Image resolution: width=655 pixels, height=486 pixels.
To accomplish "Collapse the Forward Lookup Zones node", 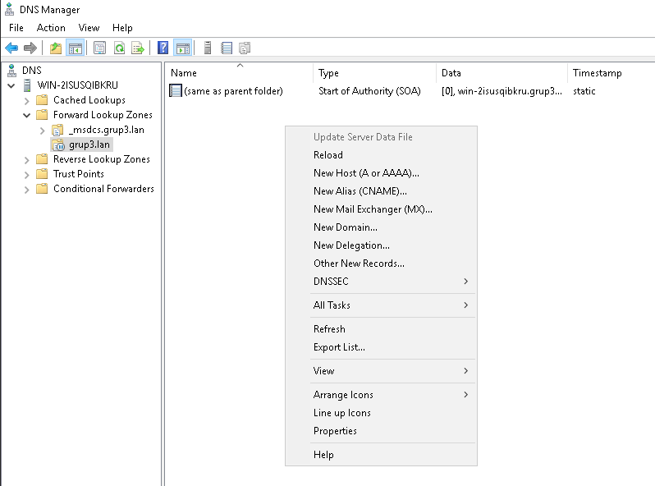I will (x=27, y=115).
